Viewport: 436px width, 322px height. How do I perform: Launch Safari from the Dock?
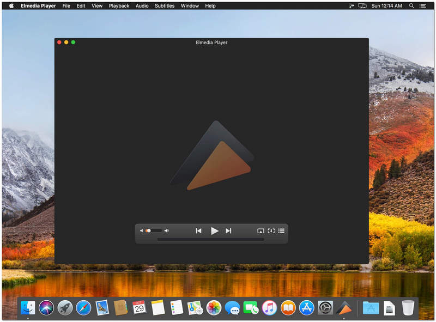(x=83, y=308)
